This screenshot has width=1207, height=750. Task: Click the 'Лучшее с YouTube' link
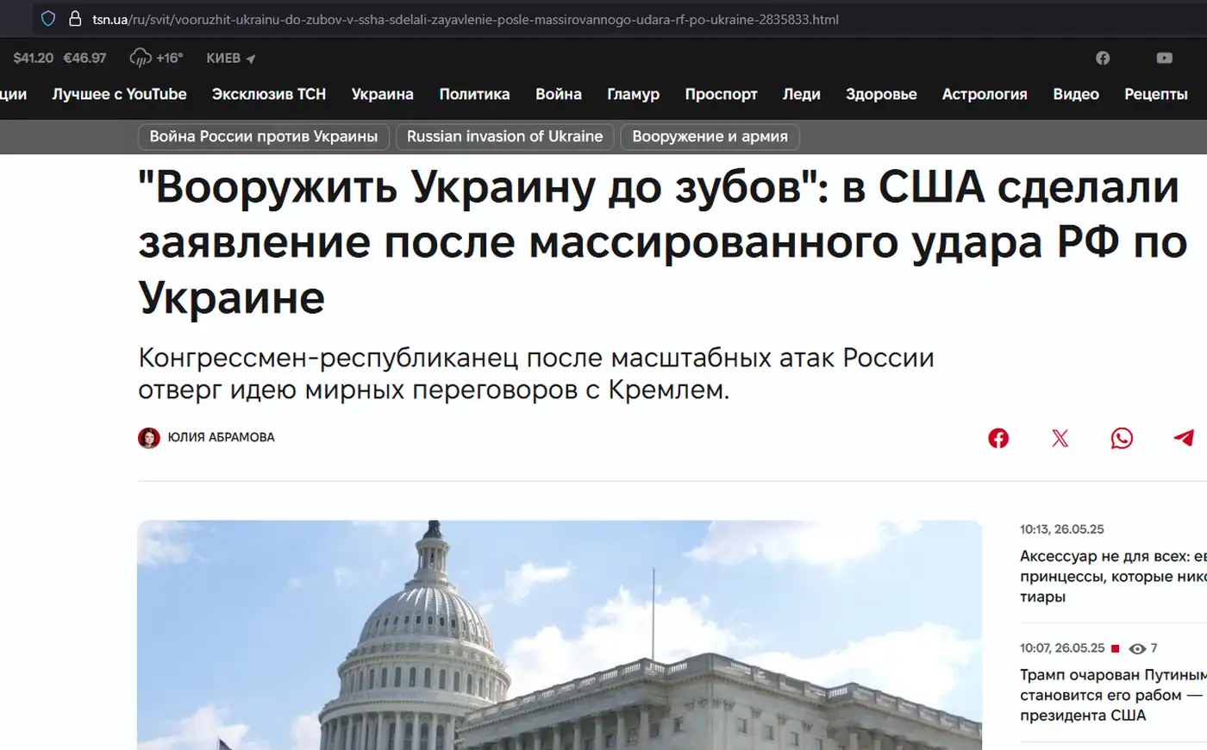pos(119,94)
